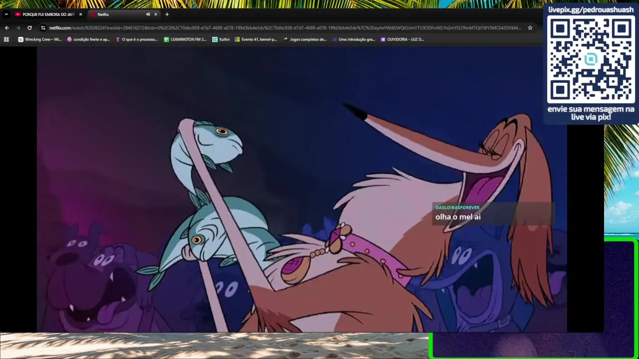Open the Wrecking Crew bookmark
This screenshot has height=359, width=639.
(39, 39)
